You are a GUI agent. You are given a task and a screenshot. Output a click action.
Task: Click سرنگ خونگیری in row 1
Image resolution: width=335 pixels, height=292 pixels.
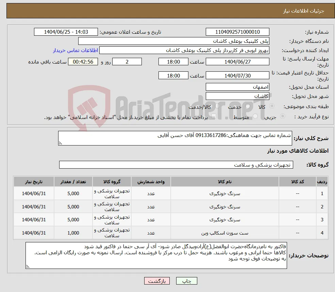pos(224,193)
